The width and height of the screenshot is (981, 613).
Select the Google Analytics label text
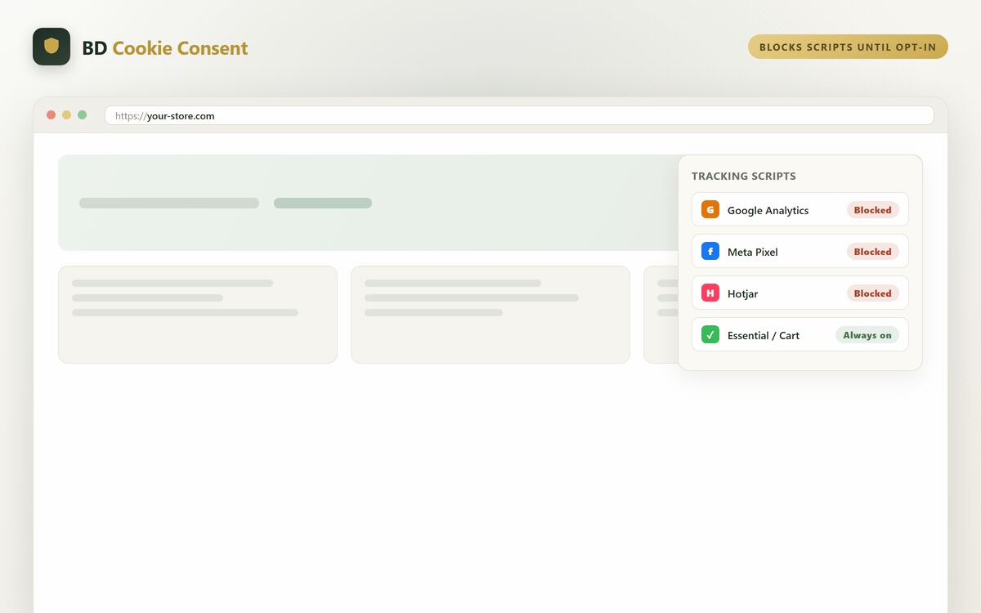tap(768, 211)
